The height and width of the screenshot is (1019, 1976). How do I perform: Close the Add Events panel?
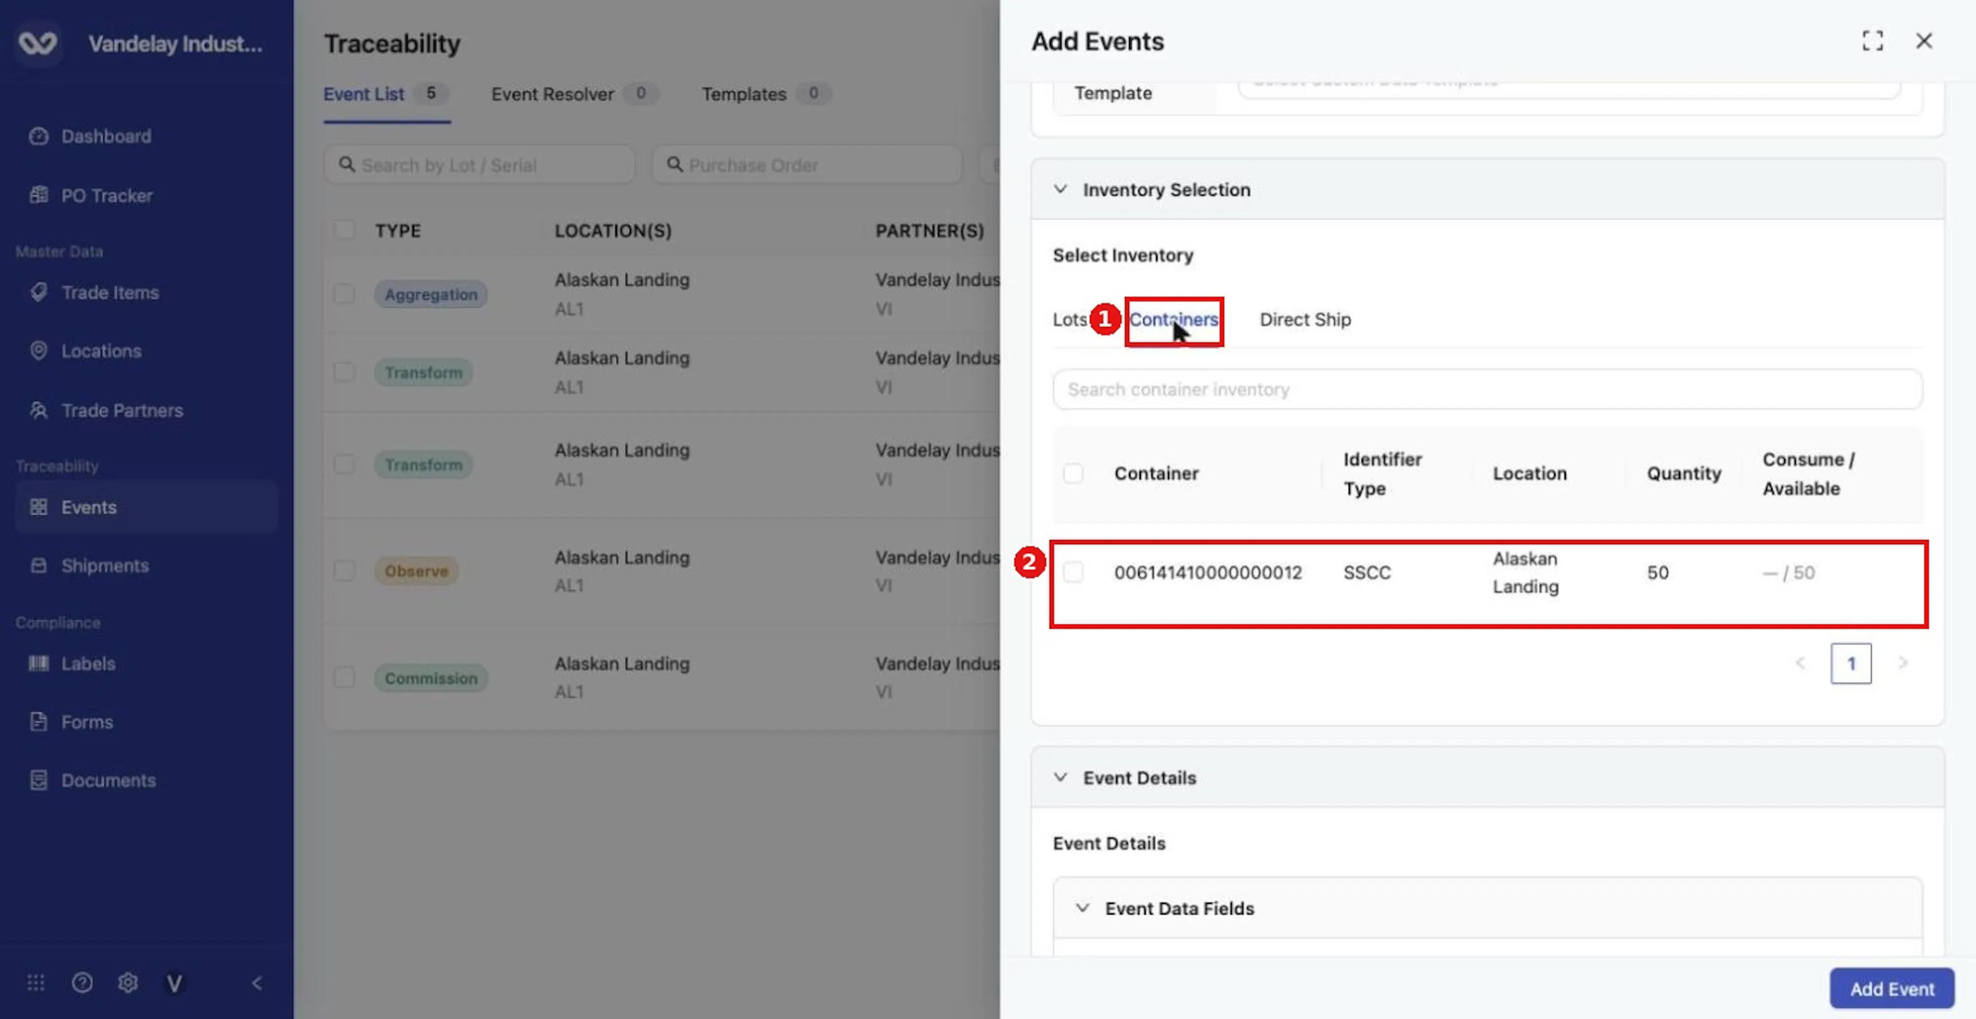[1924, 41]
